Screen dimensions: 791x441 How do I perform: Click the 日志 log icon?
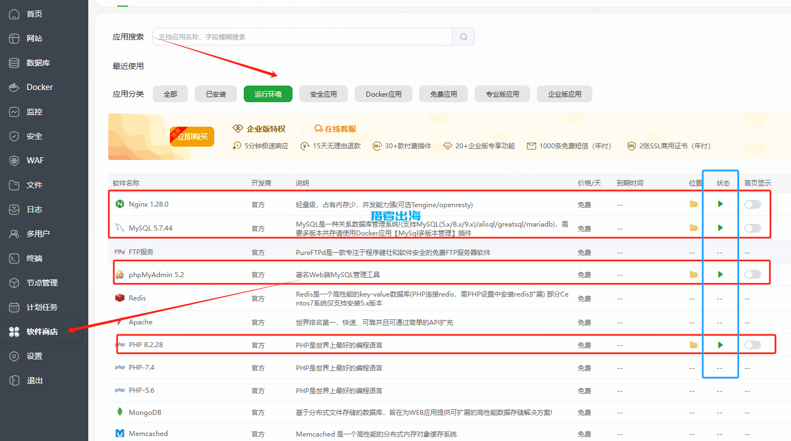click(14, 209)
